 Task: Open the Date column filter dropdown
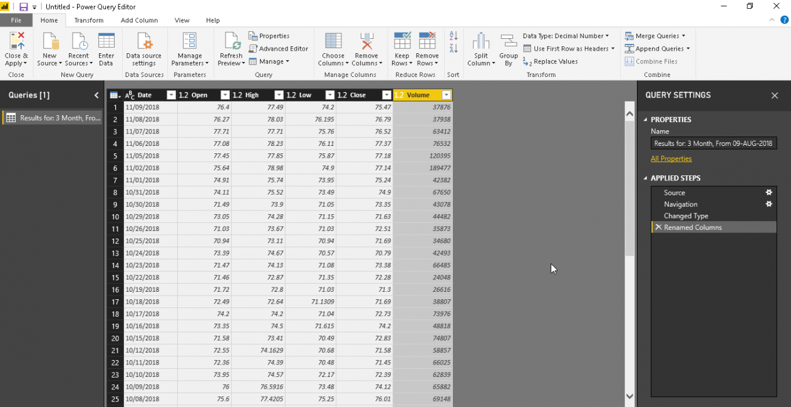tap(171, 95)
